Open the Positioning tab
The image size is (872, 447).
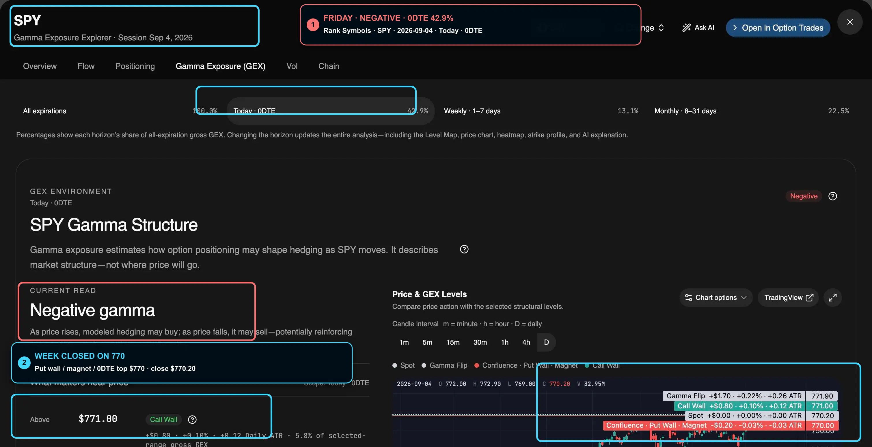(x=135, y=66)
